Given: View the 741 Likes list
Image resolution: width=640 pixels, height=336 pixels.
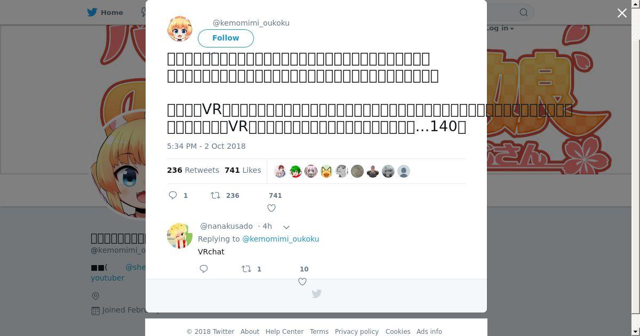Looking at the screenshot, I should (x=243, y=170).
